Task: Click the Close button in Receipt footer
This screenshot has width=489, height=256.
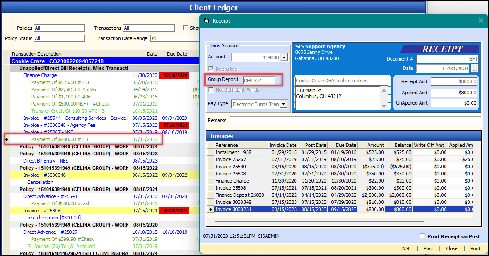Action: (452, 248)
